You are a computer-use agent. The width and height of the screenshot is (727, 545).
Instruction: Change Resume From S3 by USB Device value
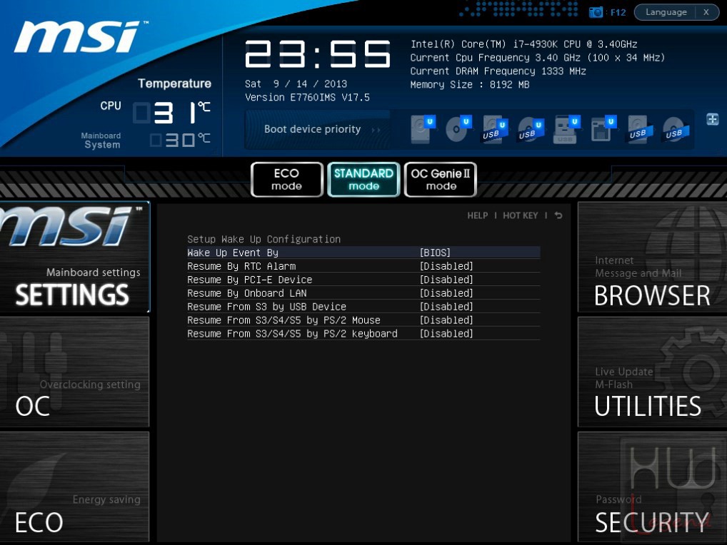click(446, 306)
